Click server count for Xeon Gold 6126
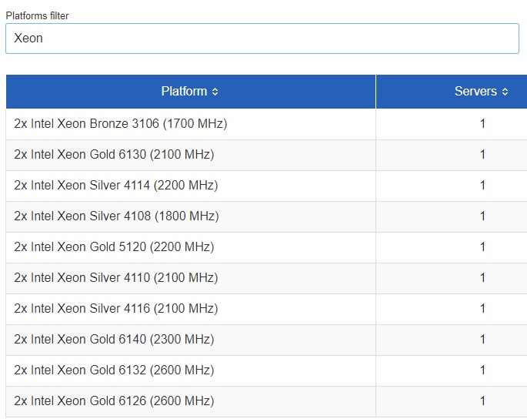 coord(482,401)
